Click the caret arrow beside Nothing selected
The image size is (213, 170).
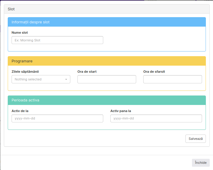click(x=66, y=80)
